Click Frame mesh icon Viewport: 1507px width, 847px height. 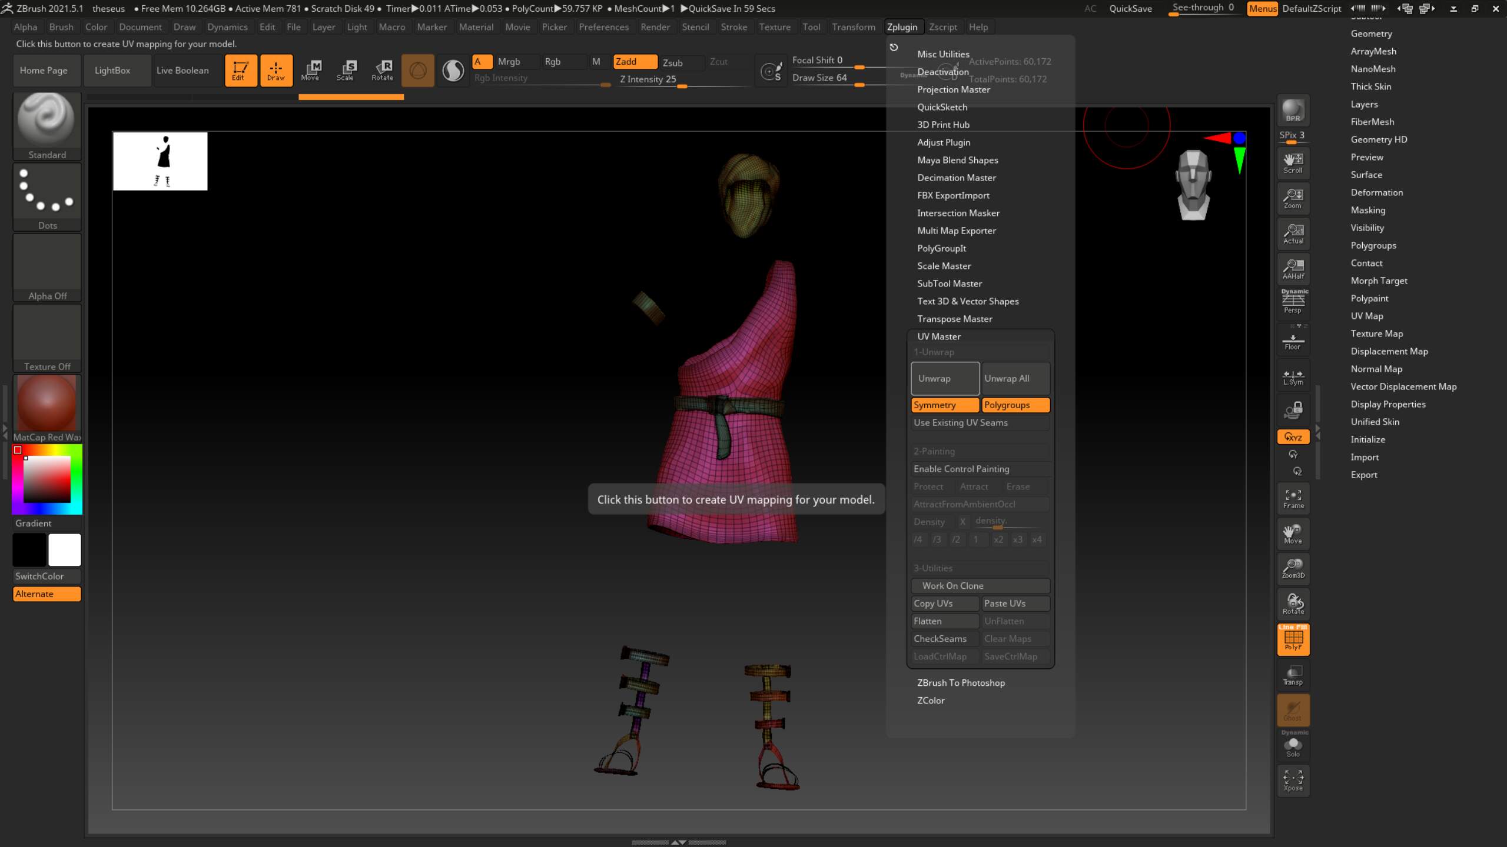click(x=1293, y=499)
